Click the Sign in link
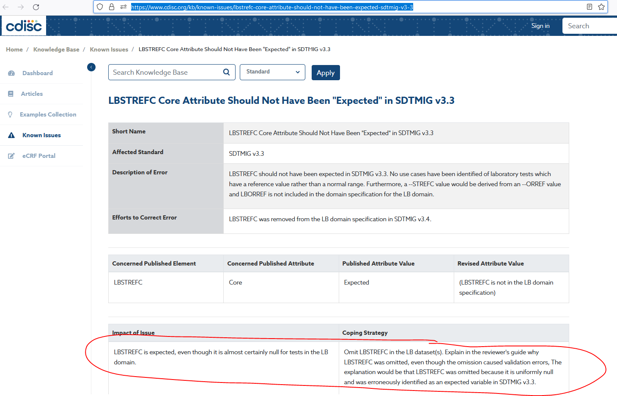Screen dimensions: 617x396 (540, 26)
